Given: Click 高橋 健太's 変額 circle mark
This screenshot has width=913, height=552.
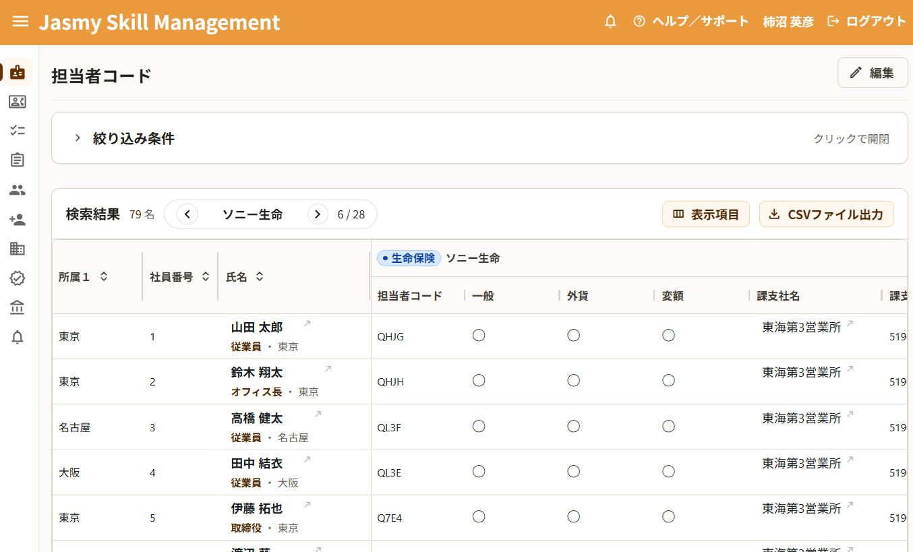Looking at the screenshot, I should pos(668,426).
